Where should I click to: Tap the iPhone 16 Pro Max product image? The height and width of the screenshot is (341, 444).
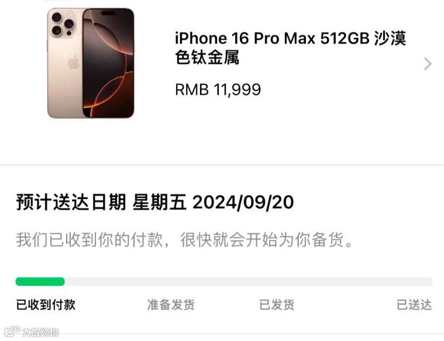point(91,63)
